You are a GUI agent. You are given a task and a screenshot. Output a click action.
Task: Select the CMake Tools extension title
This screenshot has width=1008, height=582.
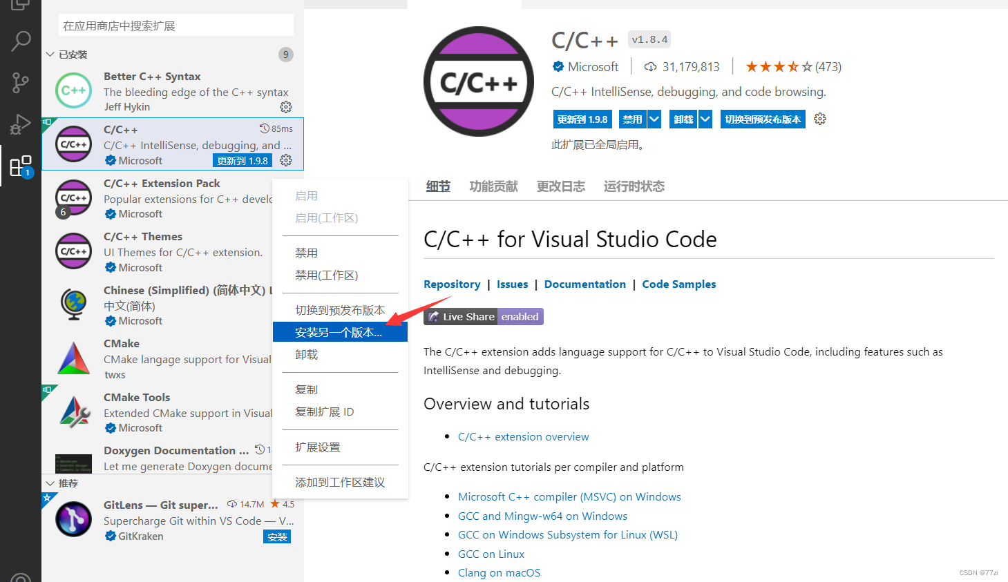(x=137, y=398)
